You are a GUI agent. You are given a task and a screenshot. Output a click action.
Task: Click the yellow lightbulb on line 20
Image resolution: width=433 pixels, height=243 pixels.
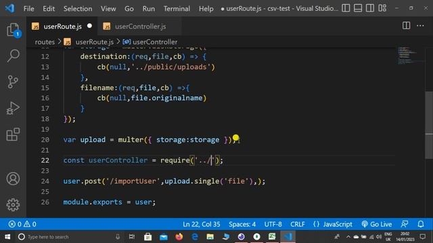tap(236, 138)
